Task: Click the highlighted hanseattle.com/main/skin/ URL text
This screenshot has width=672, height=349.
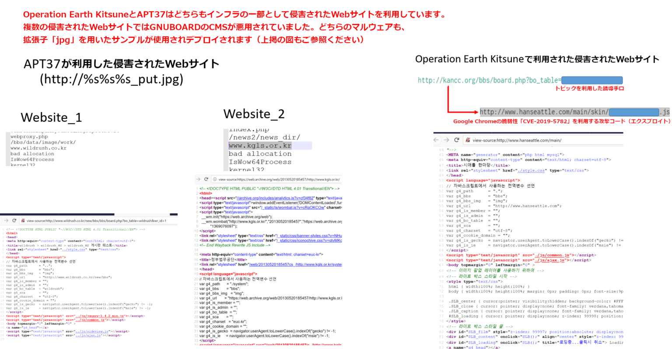Action: 544,112
